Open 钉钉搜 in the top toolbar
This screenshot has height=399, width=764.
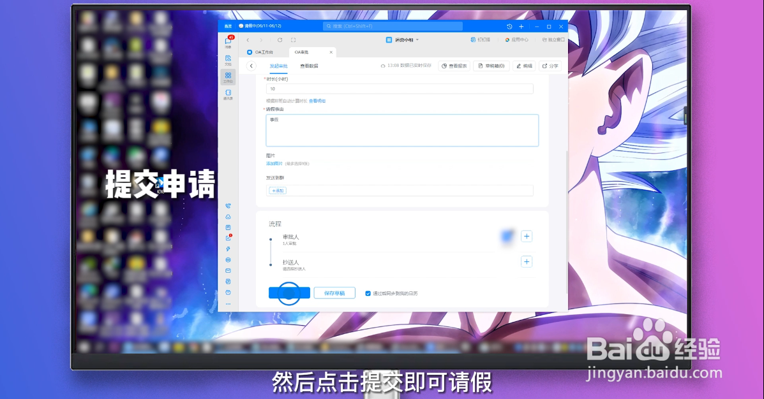point(481,40)
